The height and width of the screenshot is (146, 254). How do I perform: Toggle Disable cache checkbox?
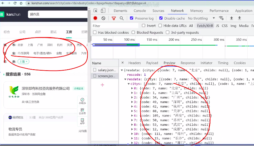[161, 18]
